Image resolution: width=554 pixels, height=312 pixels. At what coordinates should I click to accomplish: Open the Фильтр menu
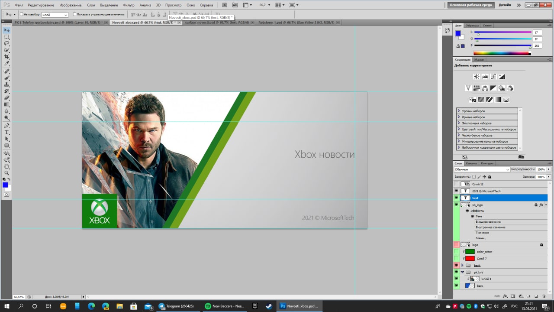click(129, 5)
